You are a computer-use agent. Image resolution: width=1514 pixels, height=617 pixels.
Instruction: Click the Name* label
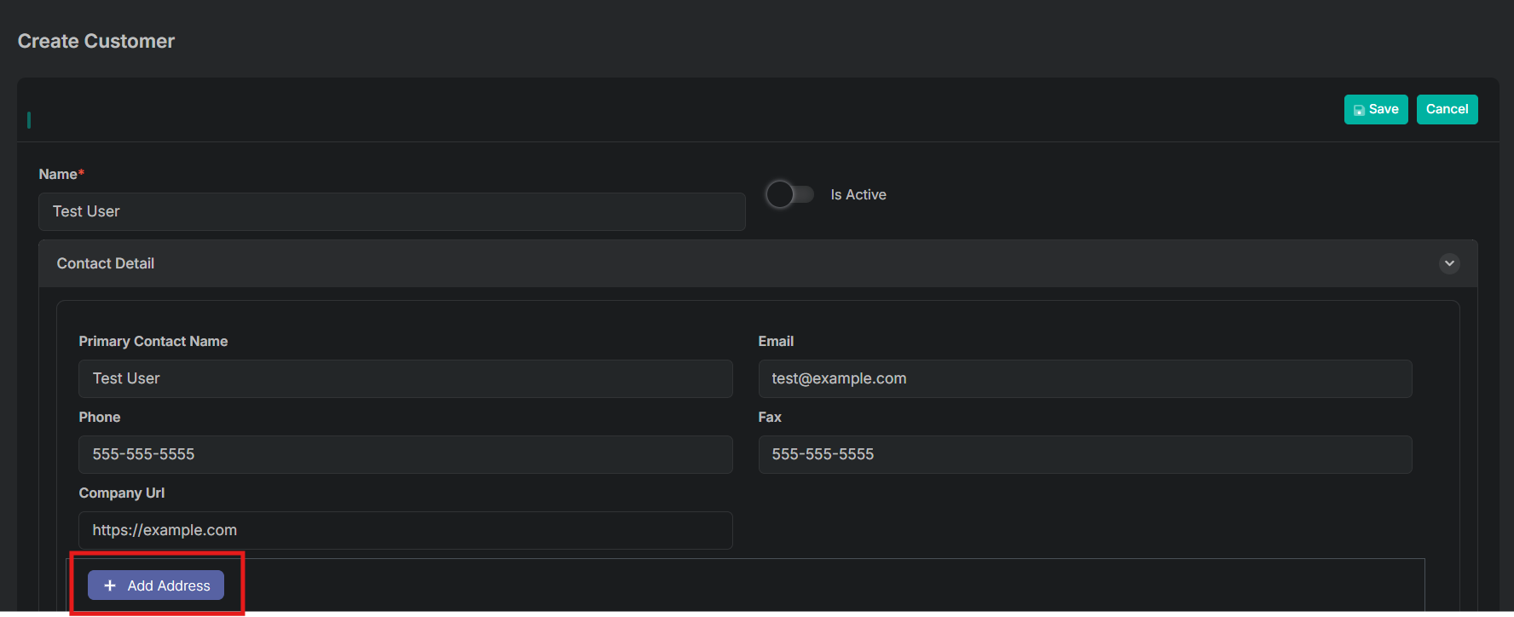61,174
